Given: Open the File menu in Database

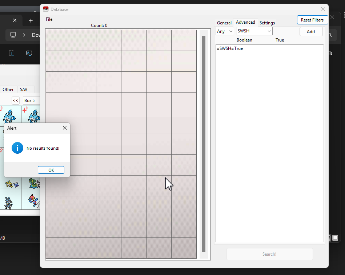Looking at the screenshot, I should [49, 19].
